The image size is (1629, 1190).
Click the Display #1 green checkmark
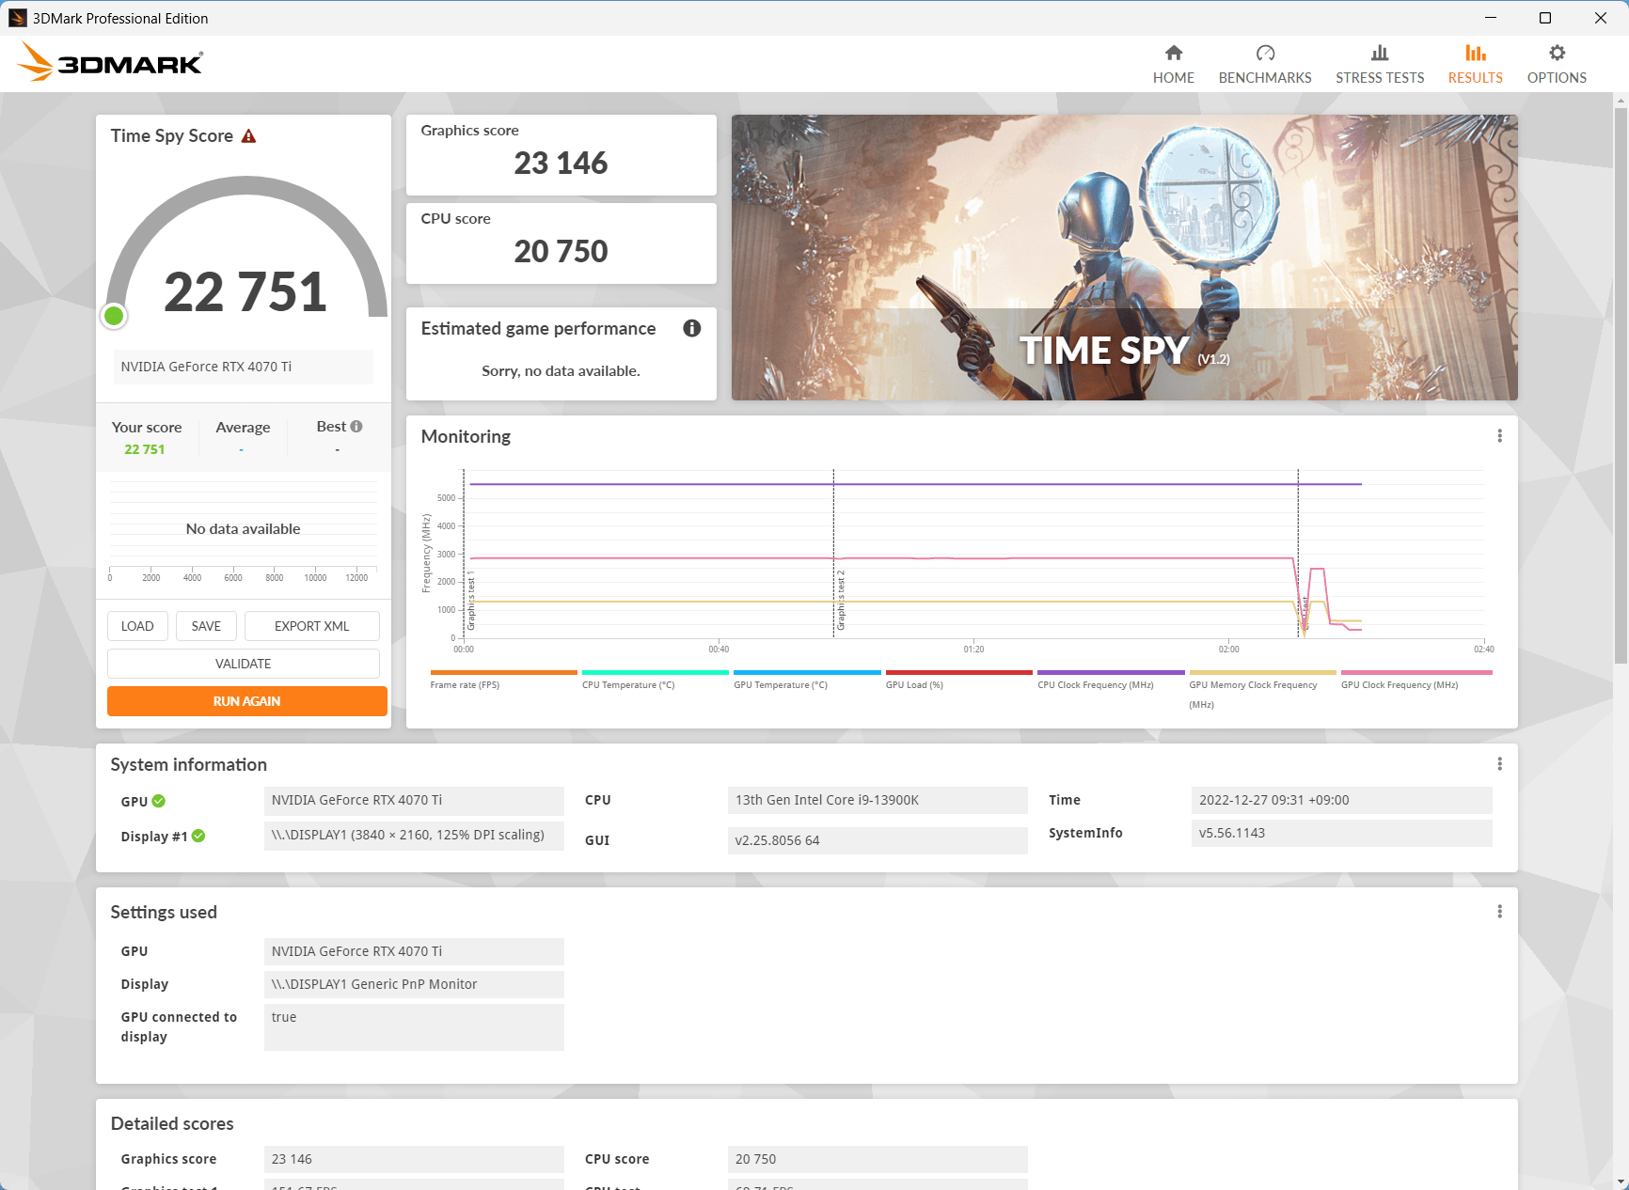tap(198, 836)
